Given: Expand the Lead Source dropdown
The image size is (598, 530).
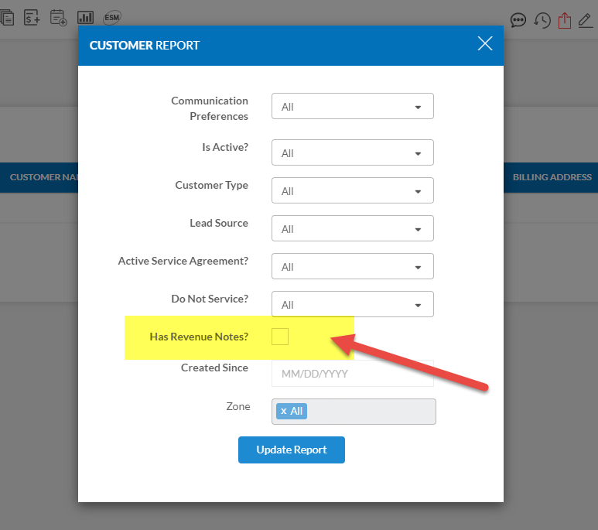Looking at the screenshot, I should coord(352,229).
